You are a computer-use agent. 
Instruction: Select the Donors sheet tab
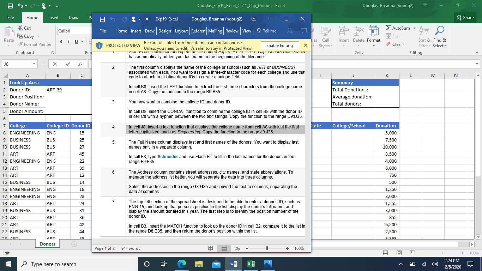[47, 244]
